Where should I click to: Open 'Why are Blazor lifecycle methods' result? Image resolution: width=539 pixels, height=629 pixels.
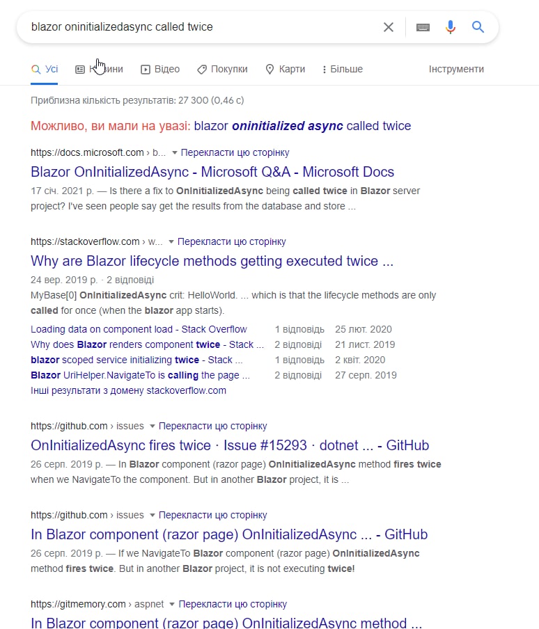point(212,261)
